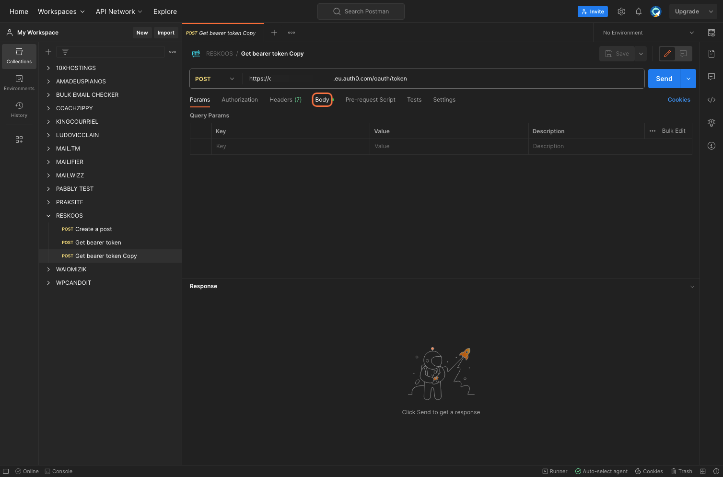Collapse the Response panel chevron
The width and height of the screenshot is (723, 477).
tap(692, 287)
